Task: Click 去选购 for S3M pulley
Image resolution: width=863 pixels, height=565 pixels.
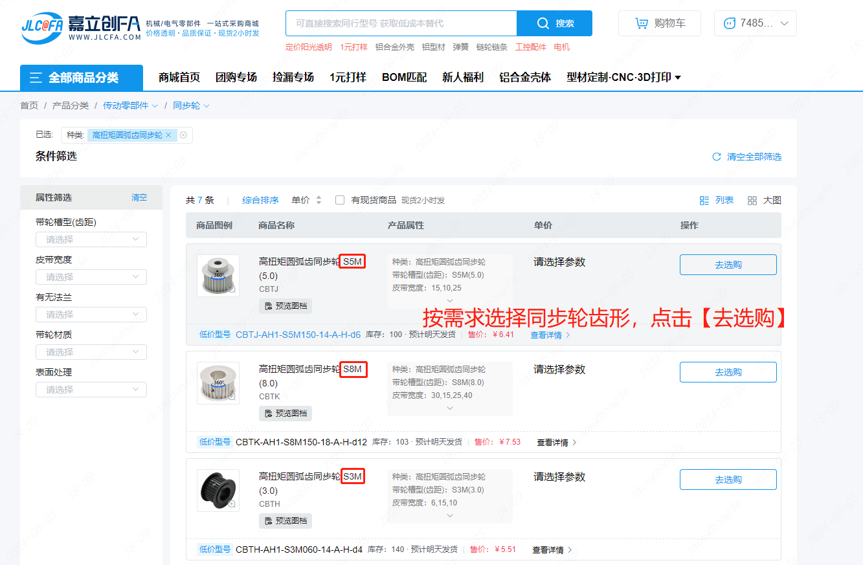Action: (x=728, y=480)
